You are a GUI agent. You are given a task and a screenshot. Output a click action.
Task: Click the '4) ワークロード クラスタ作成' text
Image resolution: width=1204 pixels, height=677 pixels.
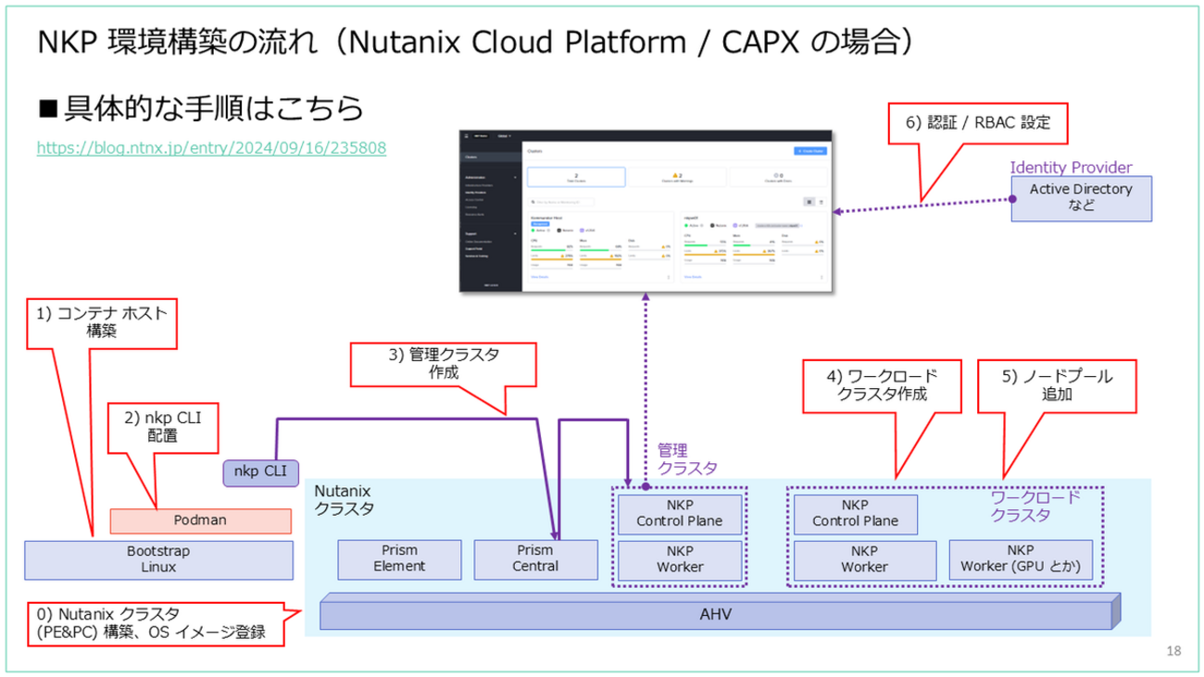882,384
